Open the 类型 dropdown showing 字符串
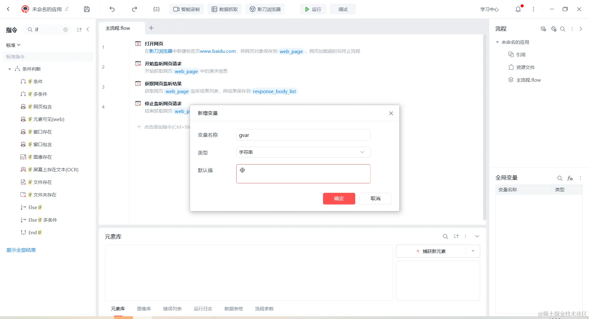The width and height of the screenshot is (589, 319). pyautogui.click(x=303, y=152)
